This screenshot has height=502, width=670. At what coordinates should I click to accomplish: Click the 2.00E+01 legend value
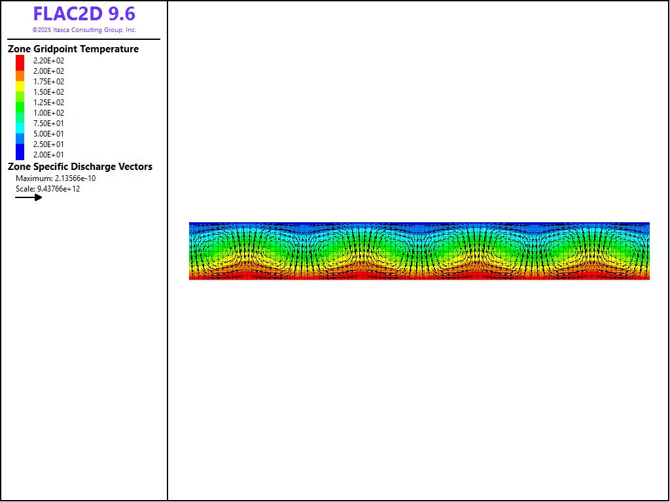point(48,155)
